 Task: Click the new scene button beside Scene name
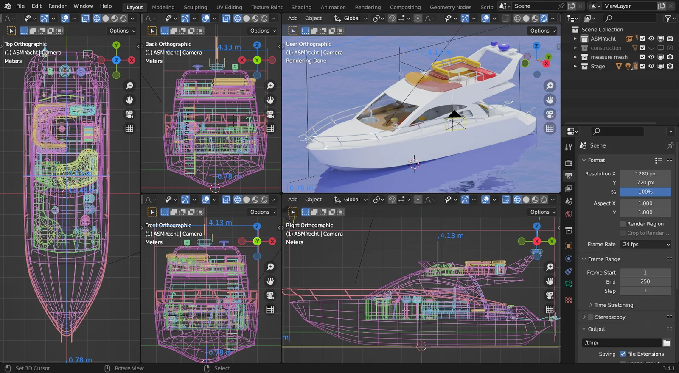pos(572,6)
